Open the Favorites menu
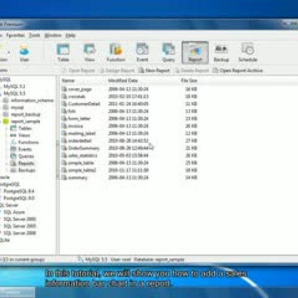This screenshot has width=298, height=298. [x=15, y=36]
